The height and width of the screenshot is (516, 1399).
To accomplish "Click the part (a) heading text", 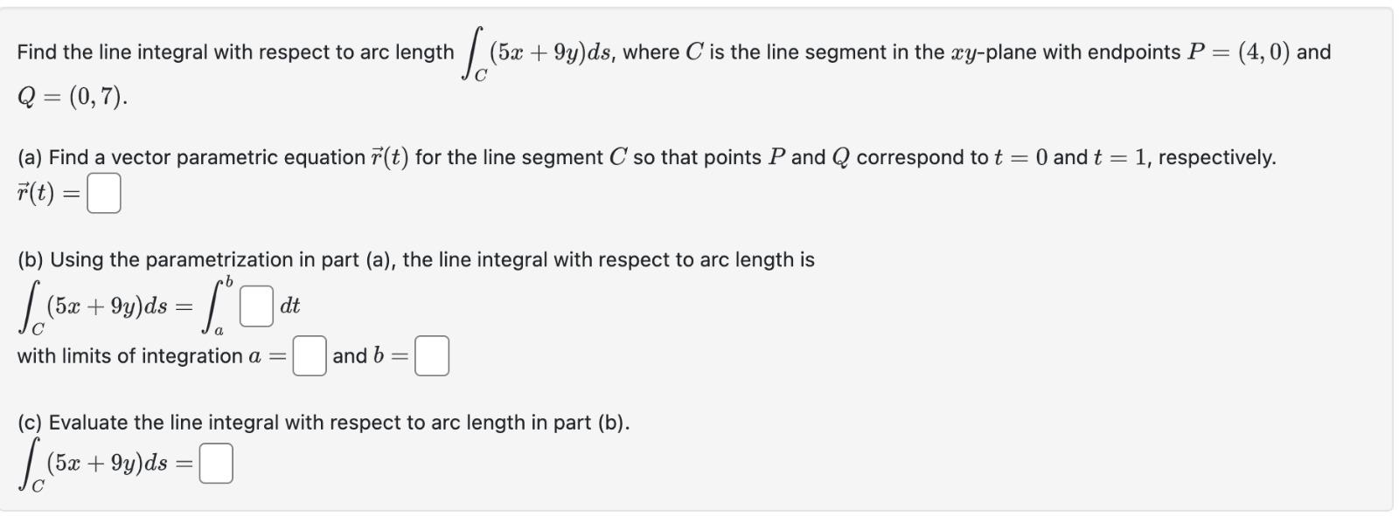I will (350, 157).
